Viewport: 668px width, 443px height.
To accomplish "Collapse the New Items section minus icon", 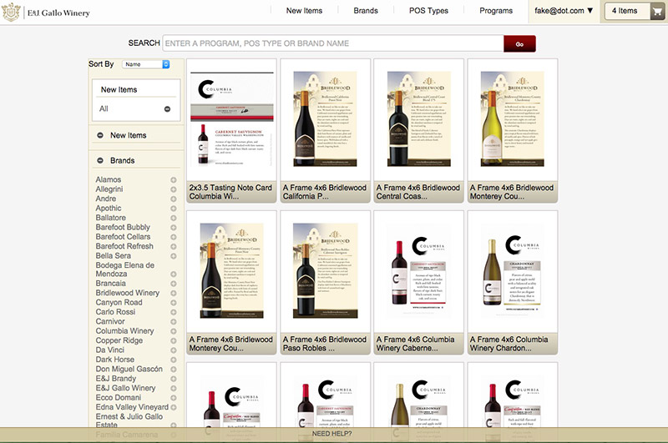I will (x=100, y=135).
